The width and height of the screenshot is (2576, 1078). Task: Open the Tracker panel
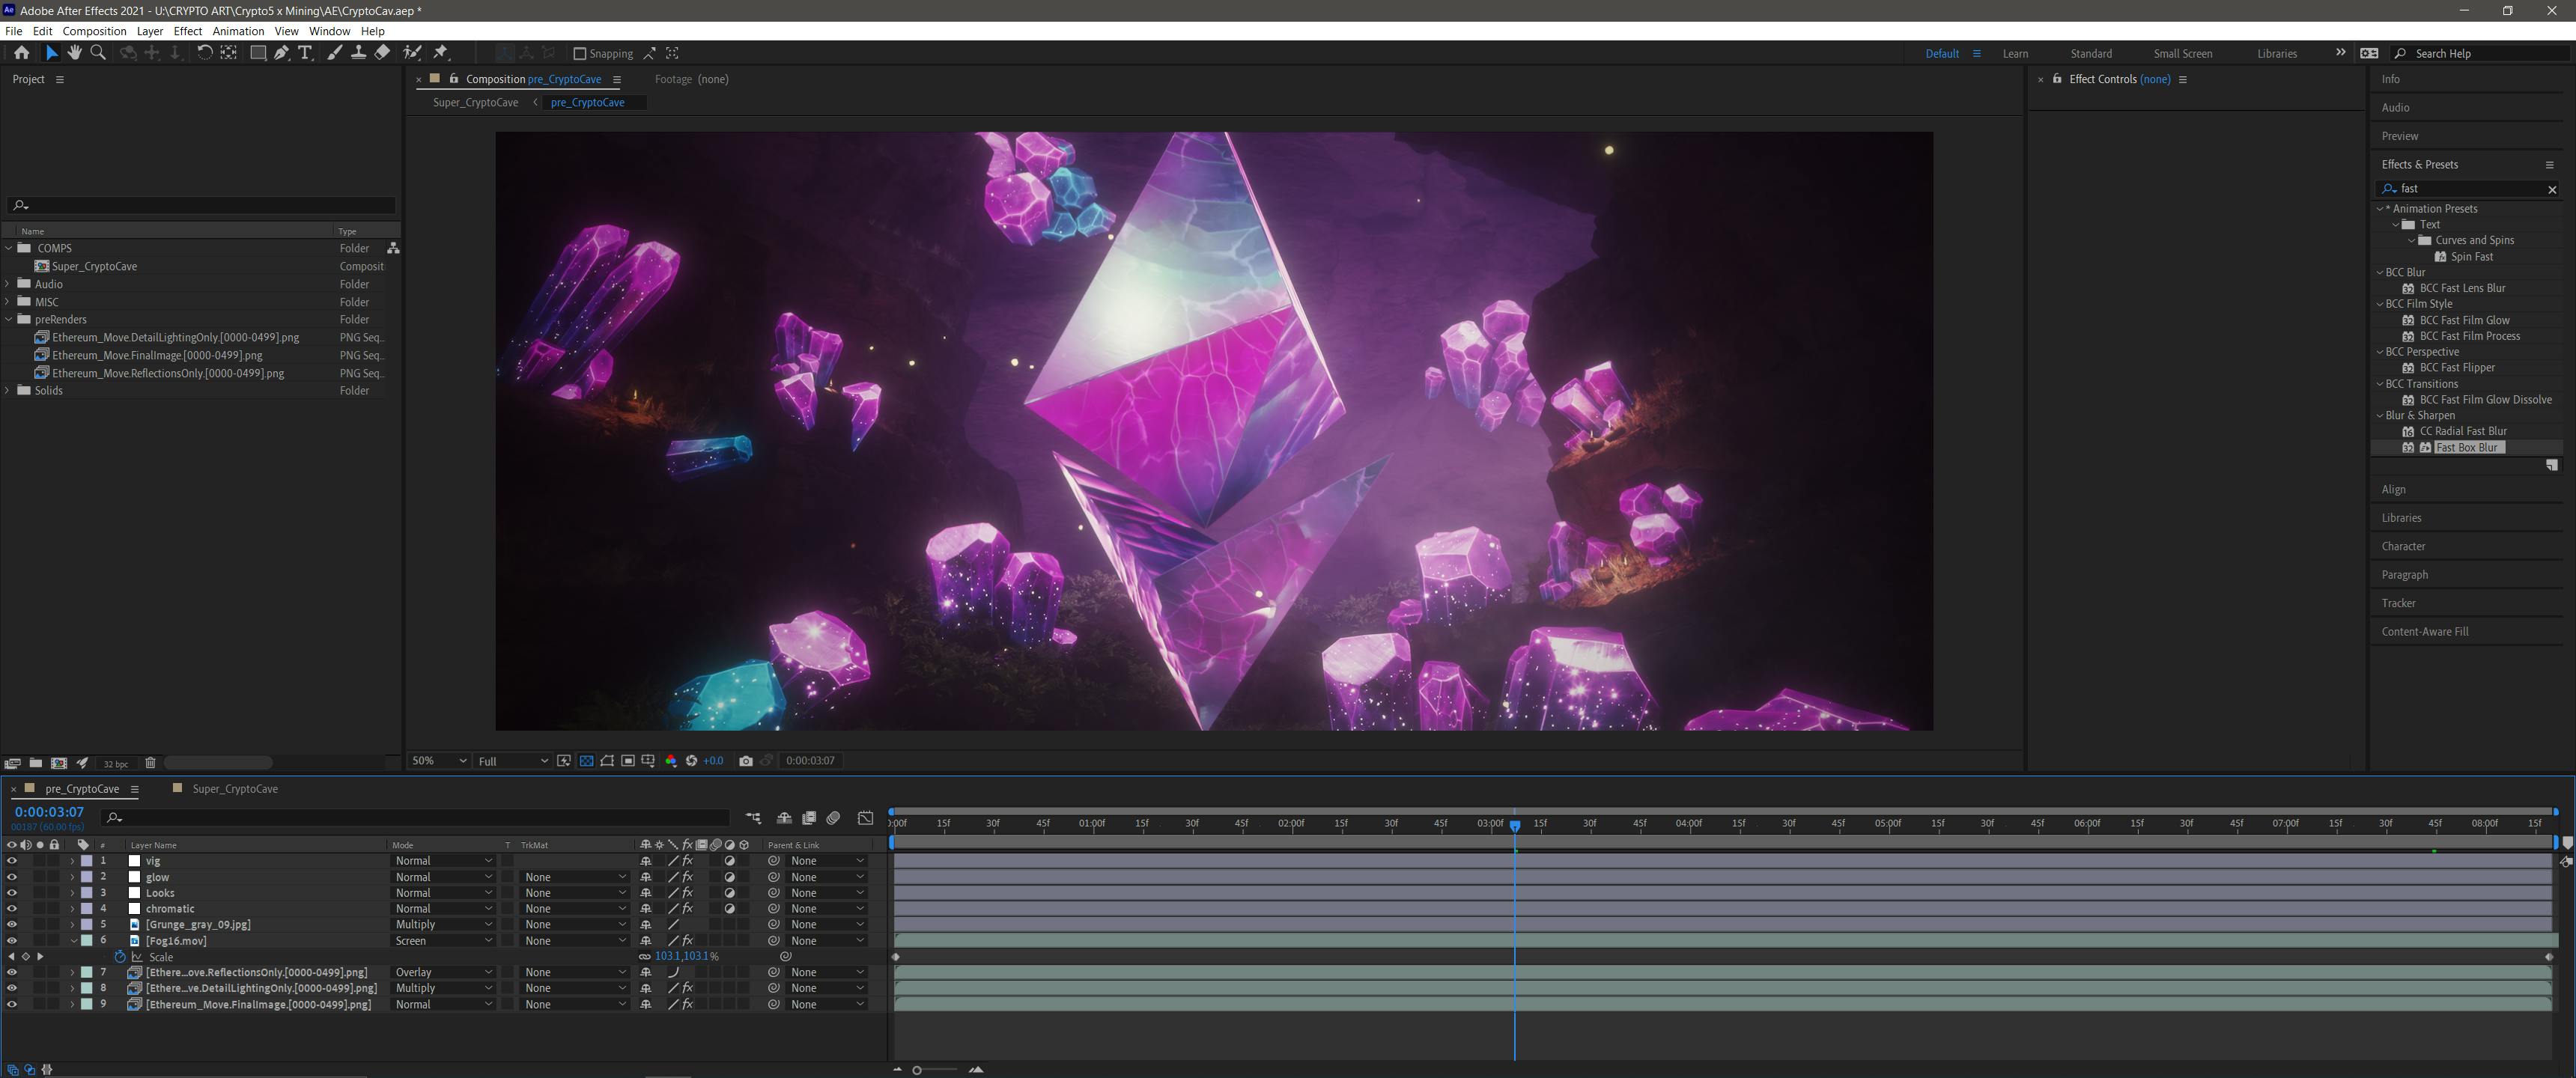(2398, 603)
